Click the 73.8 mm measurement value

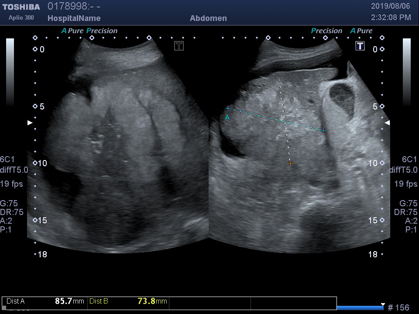[152, 301]
